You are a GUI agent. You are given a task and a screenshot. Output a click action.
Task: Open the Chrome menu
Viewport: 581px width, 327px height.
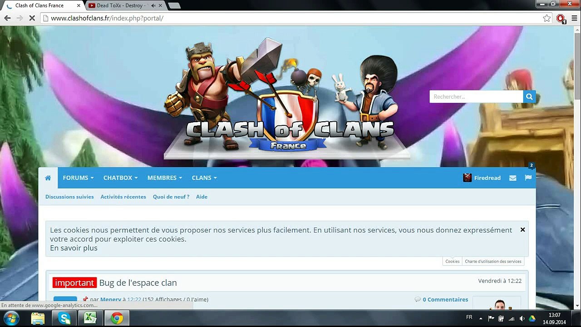point(574,18)
